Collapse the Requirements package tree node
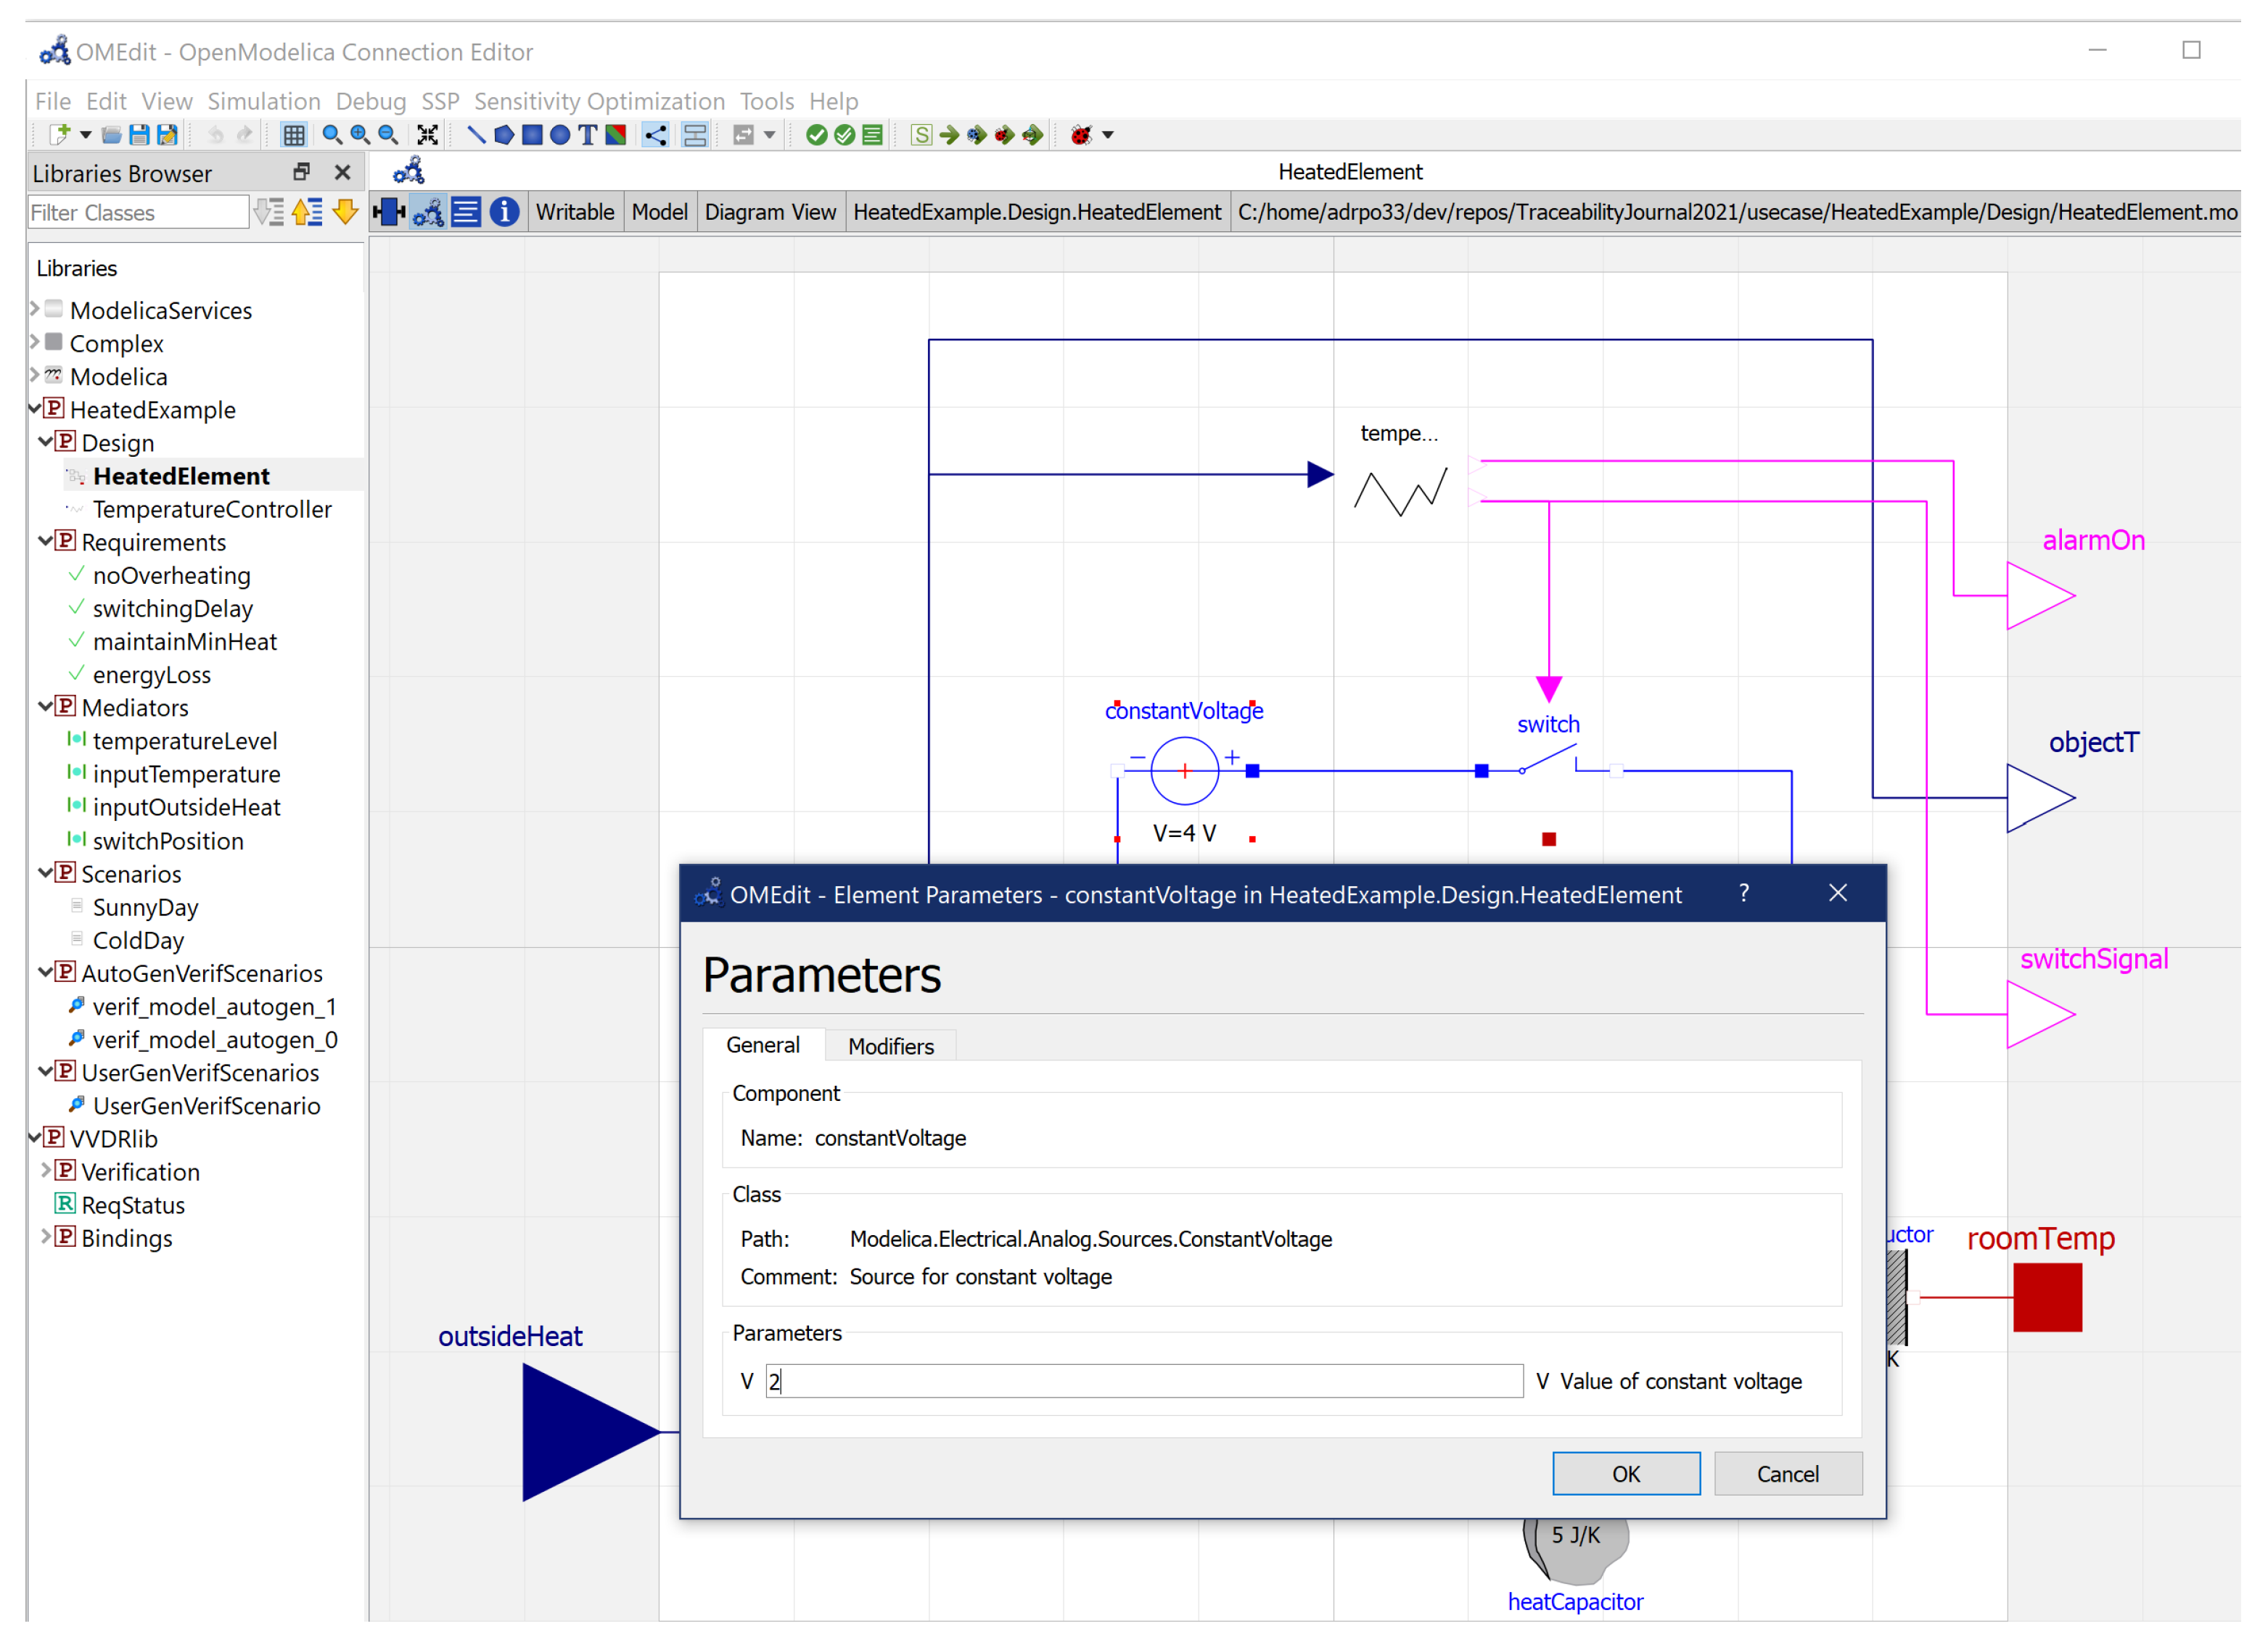The width and height of the screenshot is (2268, 1642). pos(45,540)
